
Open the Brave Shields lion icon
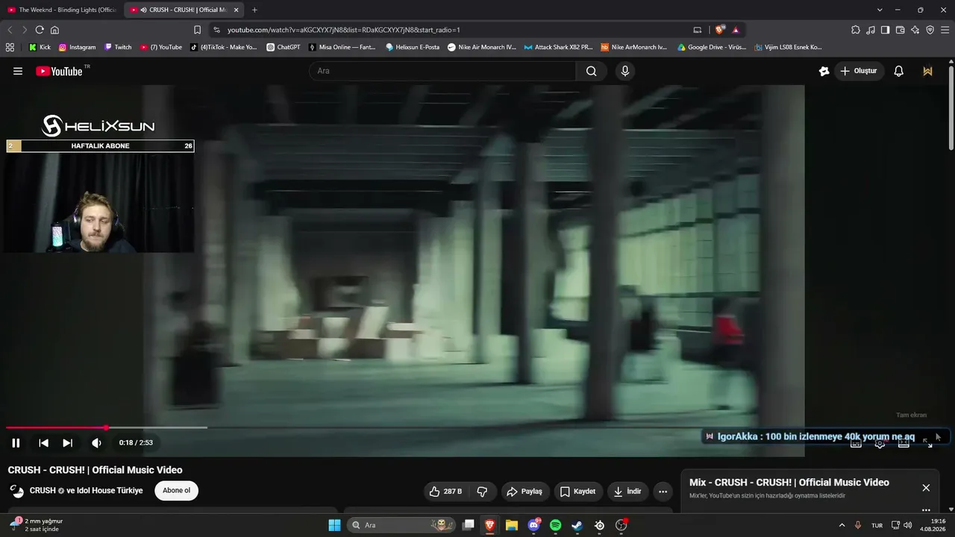pos(719,30)
